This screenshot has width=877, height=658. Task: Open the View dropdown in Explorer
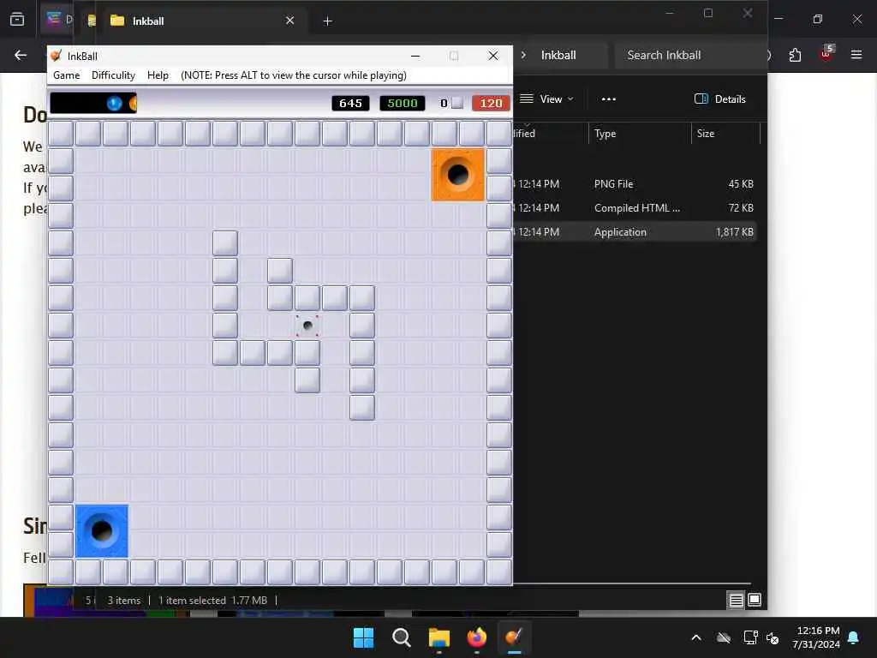click(546, 99)
